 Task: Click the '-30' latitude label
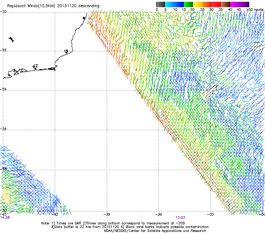click(x=3, y=210)
